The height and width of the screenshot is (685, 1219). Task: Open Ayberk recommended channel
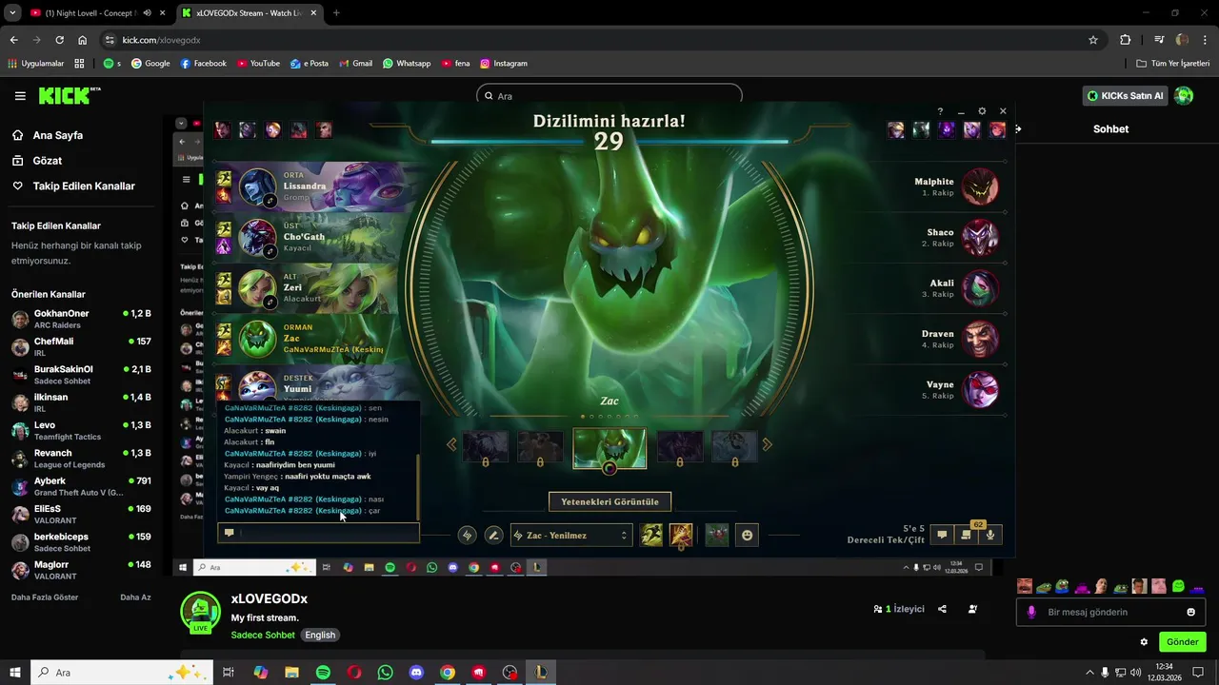pyautogui.click(x=81, y=486)
